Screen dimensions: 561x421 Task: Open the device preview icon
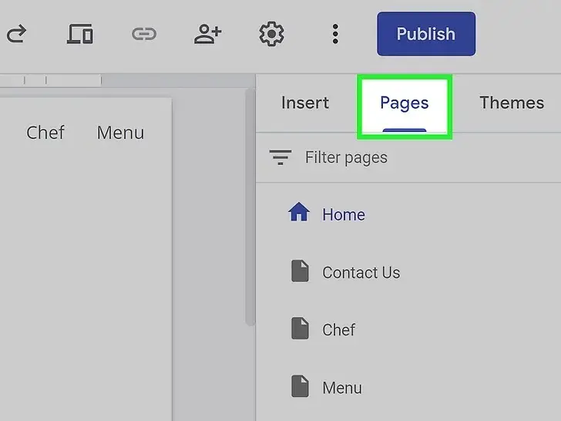point(79,34)
